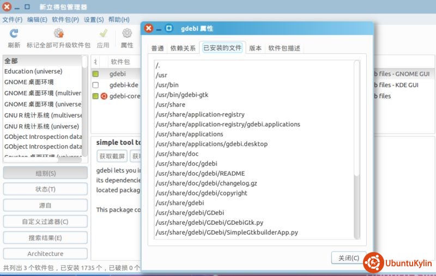Close the gdebi 属性 dialog with its red X
The height and width of the screenshot is (276, 436).
pyautogui.click(x=148, y=28)
